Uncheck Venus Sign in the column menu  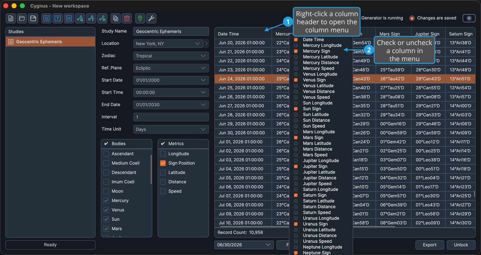pos(296,80)
